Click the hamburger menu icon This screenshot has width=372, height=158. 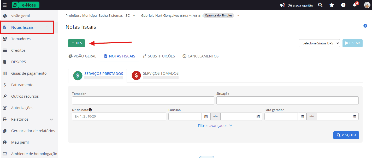pos(4,4)
